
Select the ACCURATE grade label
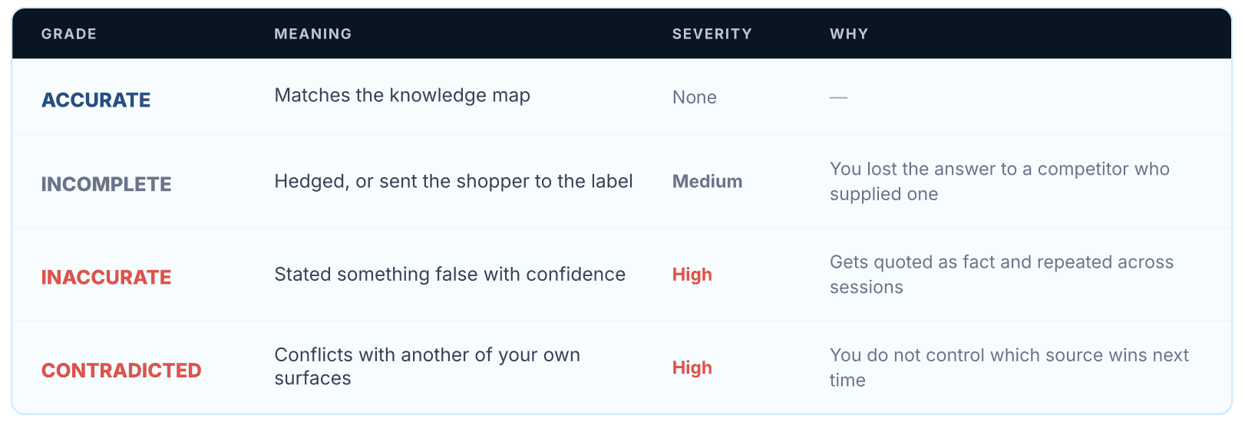point(96,100)
